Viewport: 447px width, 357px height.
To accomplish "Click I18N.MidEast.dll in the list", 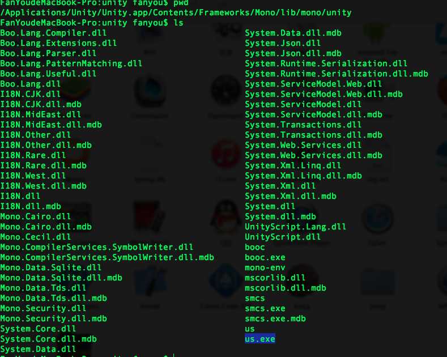I will (x=40, y=114).
